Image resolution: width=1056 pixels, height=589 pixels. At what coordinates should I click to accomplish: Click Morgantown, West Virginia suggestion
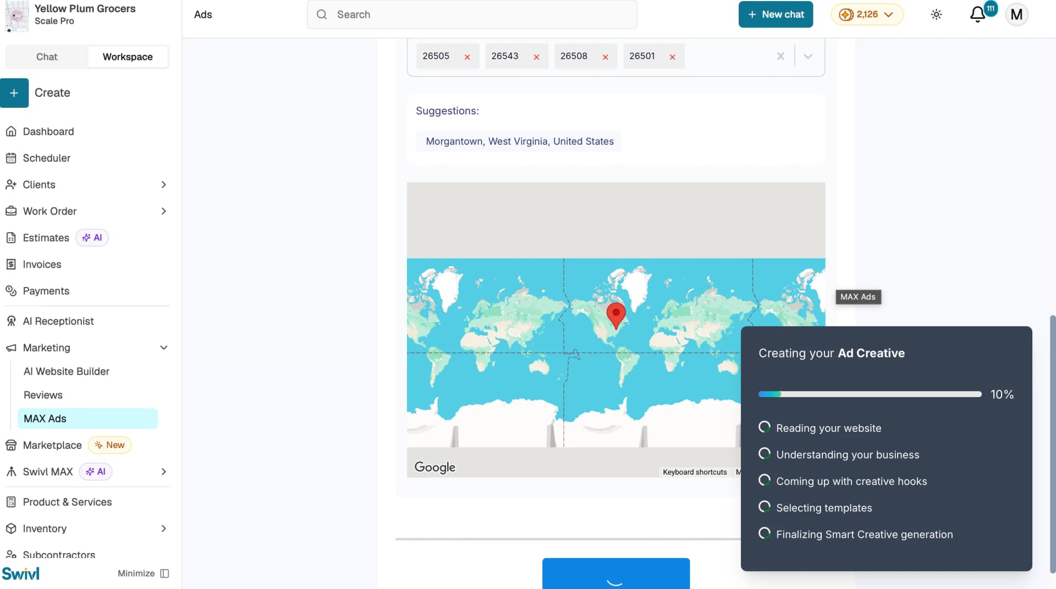pyautogui.click(x=519, y=141)
